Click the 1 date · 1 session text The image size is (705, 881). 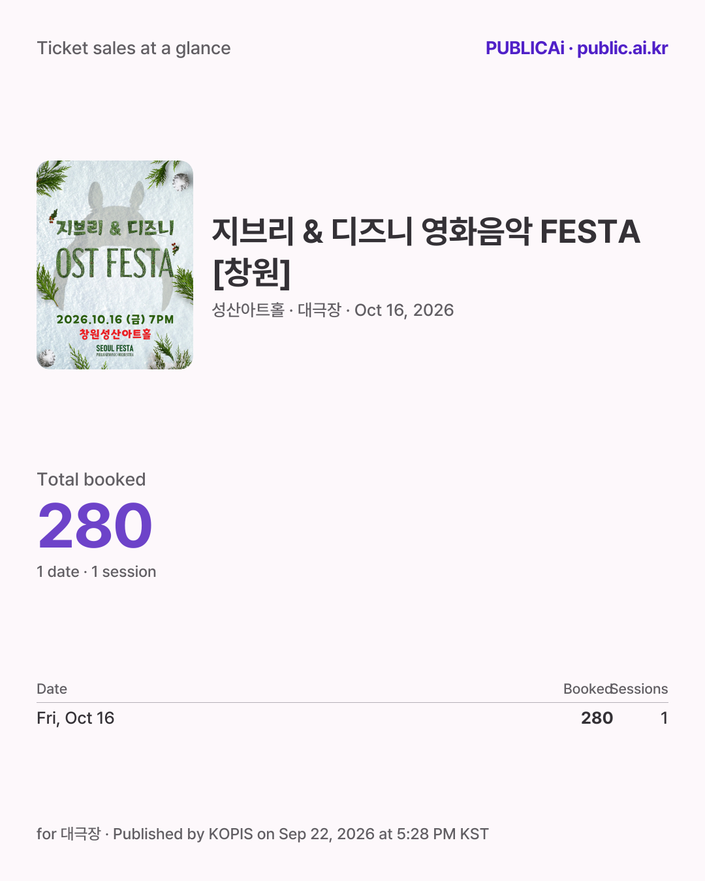(97, 572)
